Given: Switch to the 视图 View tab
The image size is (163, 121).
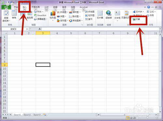Looking at the screenshot, I should tap(73, 7).
